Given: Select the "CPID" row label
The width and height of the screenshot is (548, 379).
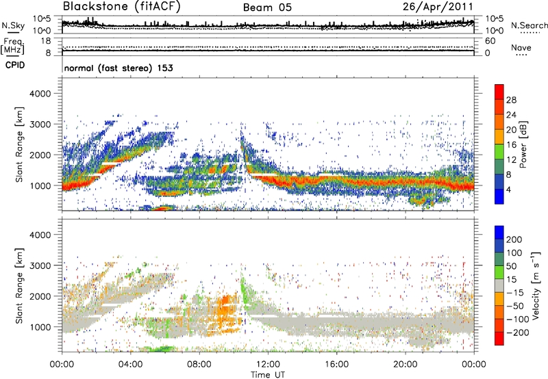Looking at the screenshot, I should (x=15, y=65).
